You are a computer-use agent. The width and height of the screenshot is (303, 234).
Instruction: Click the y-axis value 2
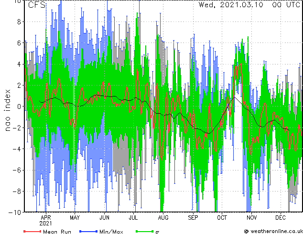point(19,85)
